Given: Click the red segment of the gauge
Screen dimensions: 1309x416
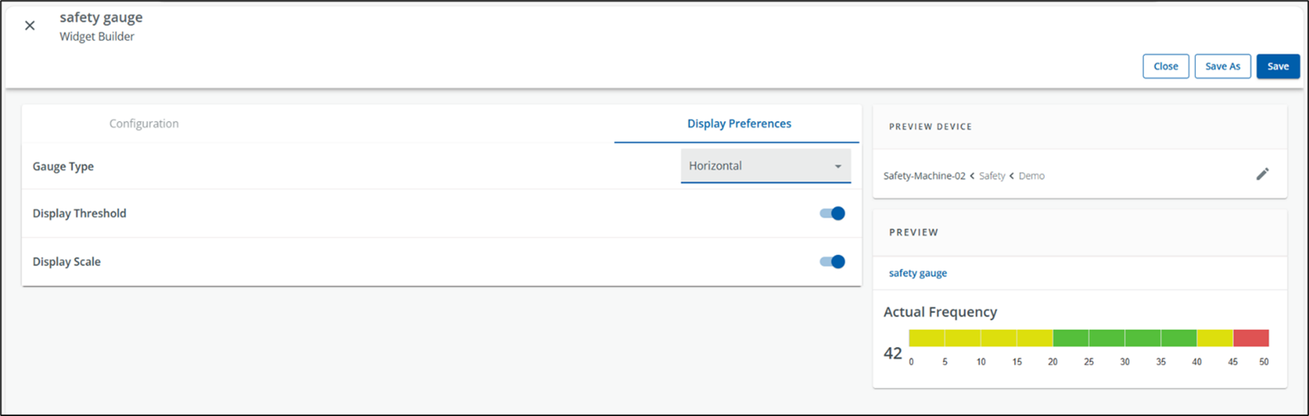Looking at the screenshot, I should [1251, 338].
